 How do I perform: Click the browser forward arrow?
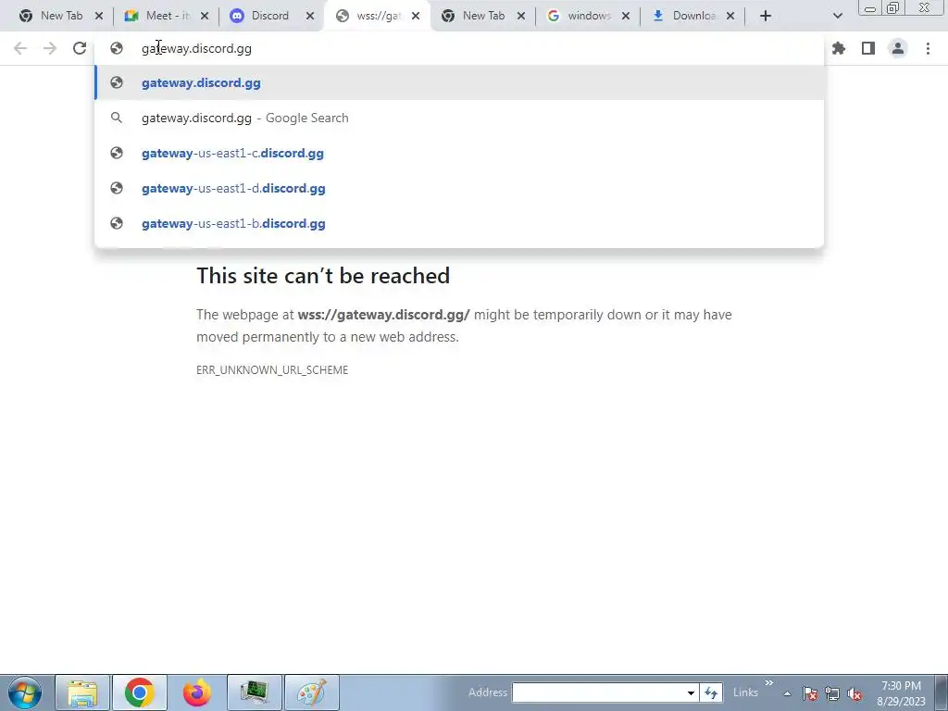tap(50, 48)
